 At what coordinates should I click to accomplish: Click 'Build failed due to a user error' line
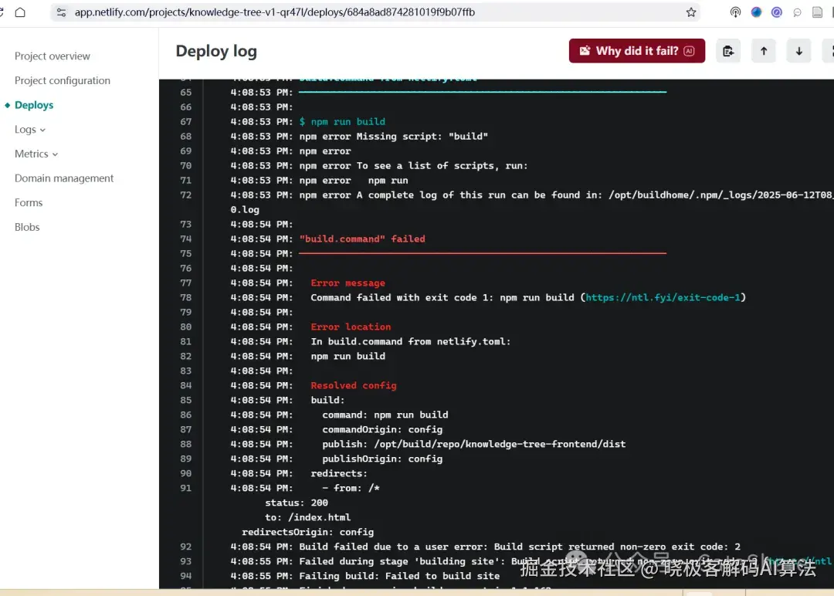(520, 547)
